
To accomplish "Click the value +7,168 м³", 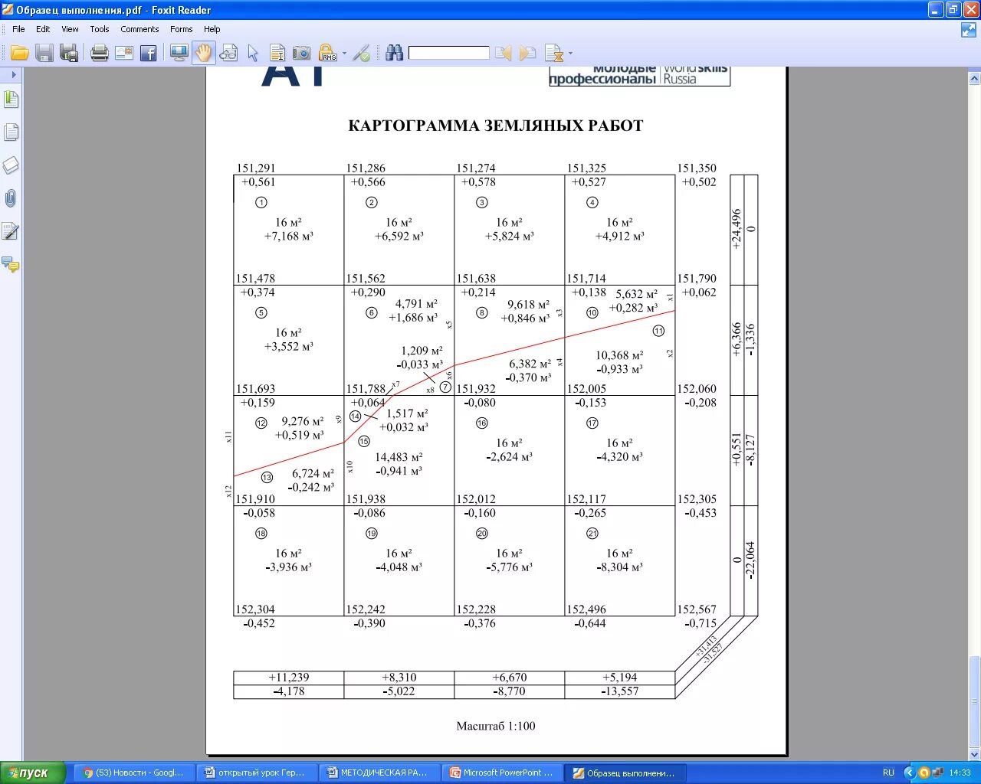I will 289,237.
